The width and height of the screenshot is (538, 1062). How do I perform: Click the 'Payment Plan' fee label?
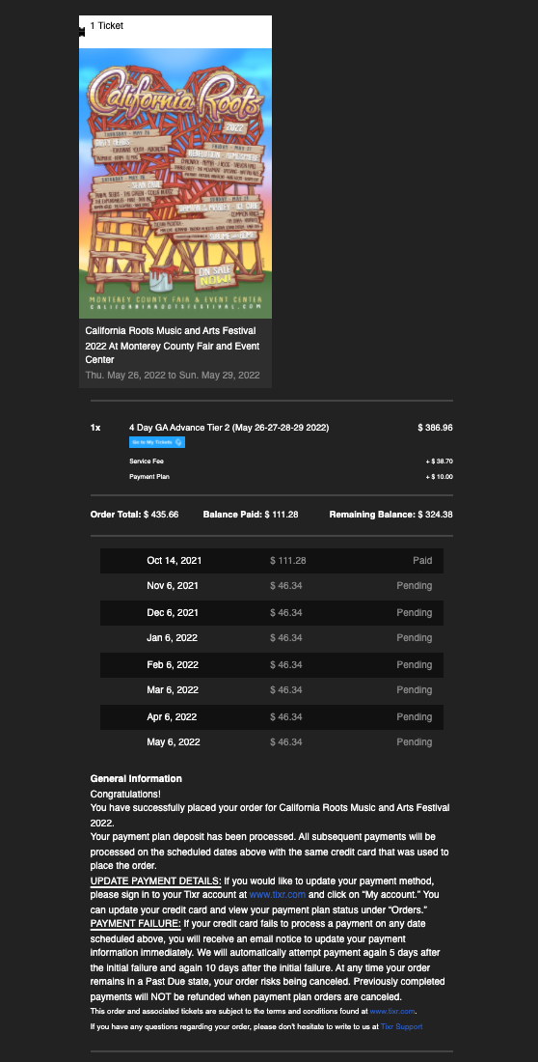pos(149,477)
